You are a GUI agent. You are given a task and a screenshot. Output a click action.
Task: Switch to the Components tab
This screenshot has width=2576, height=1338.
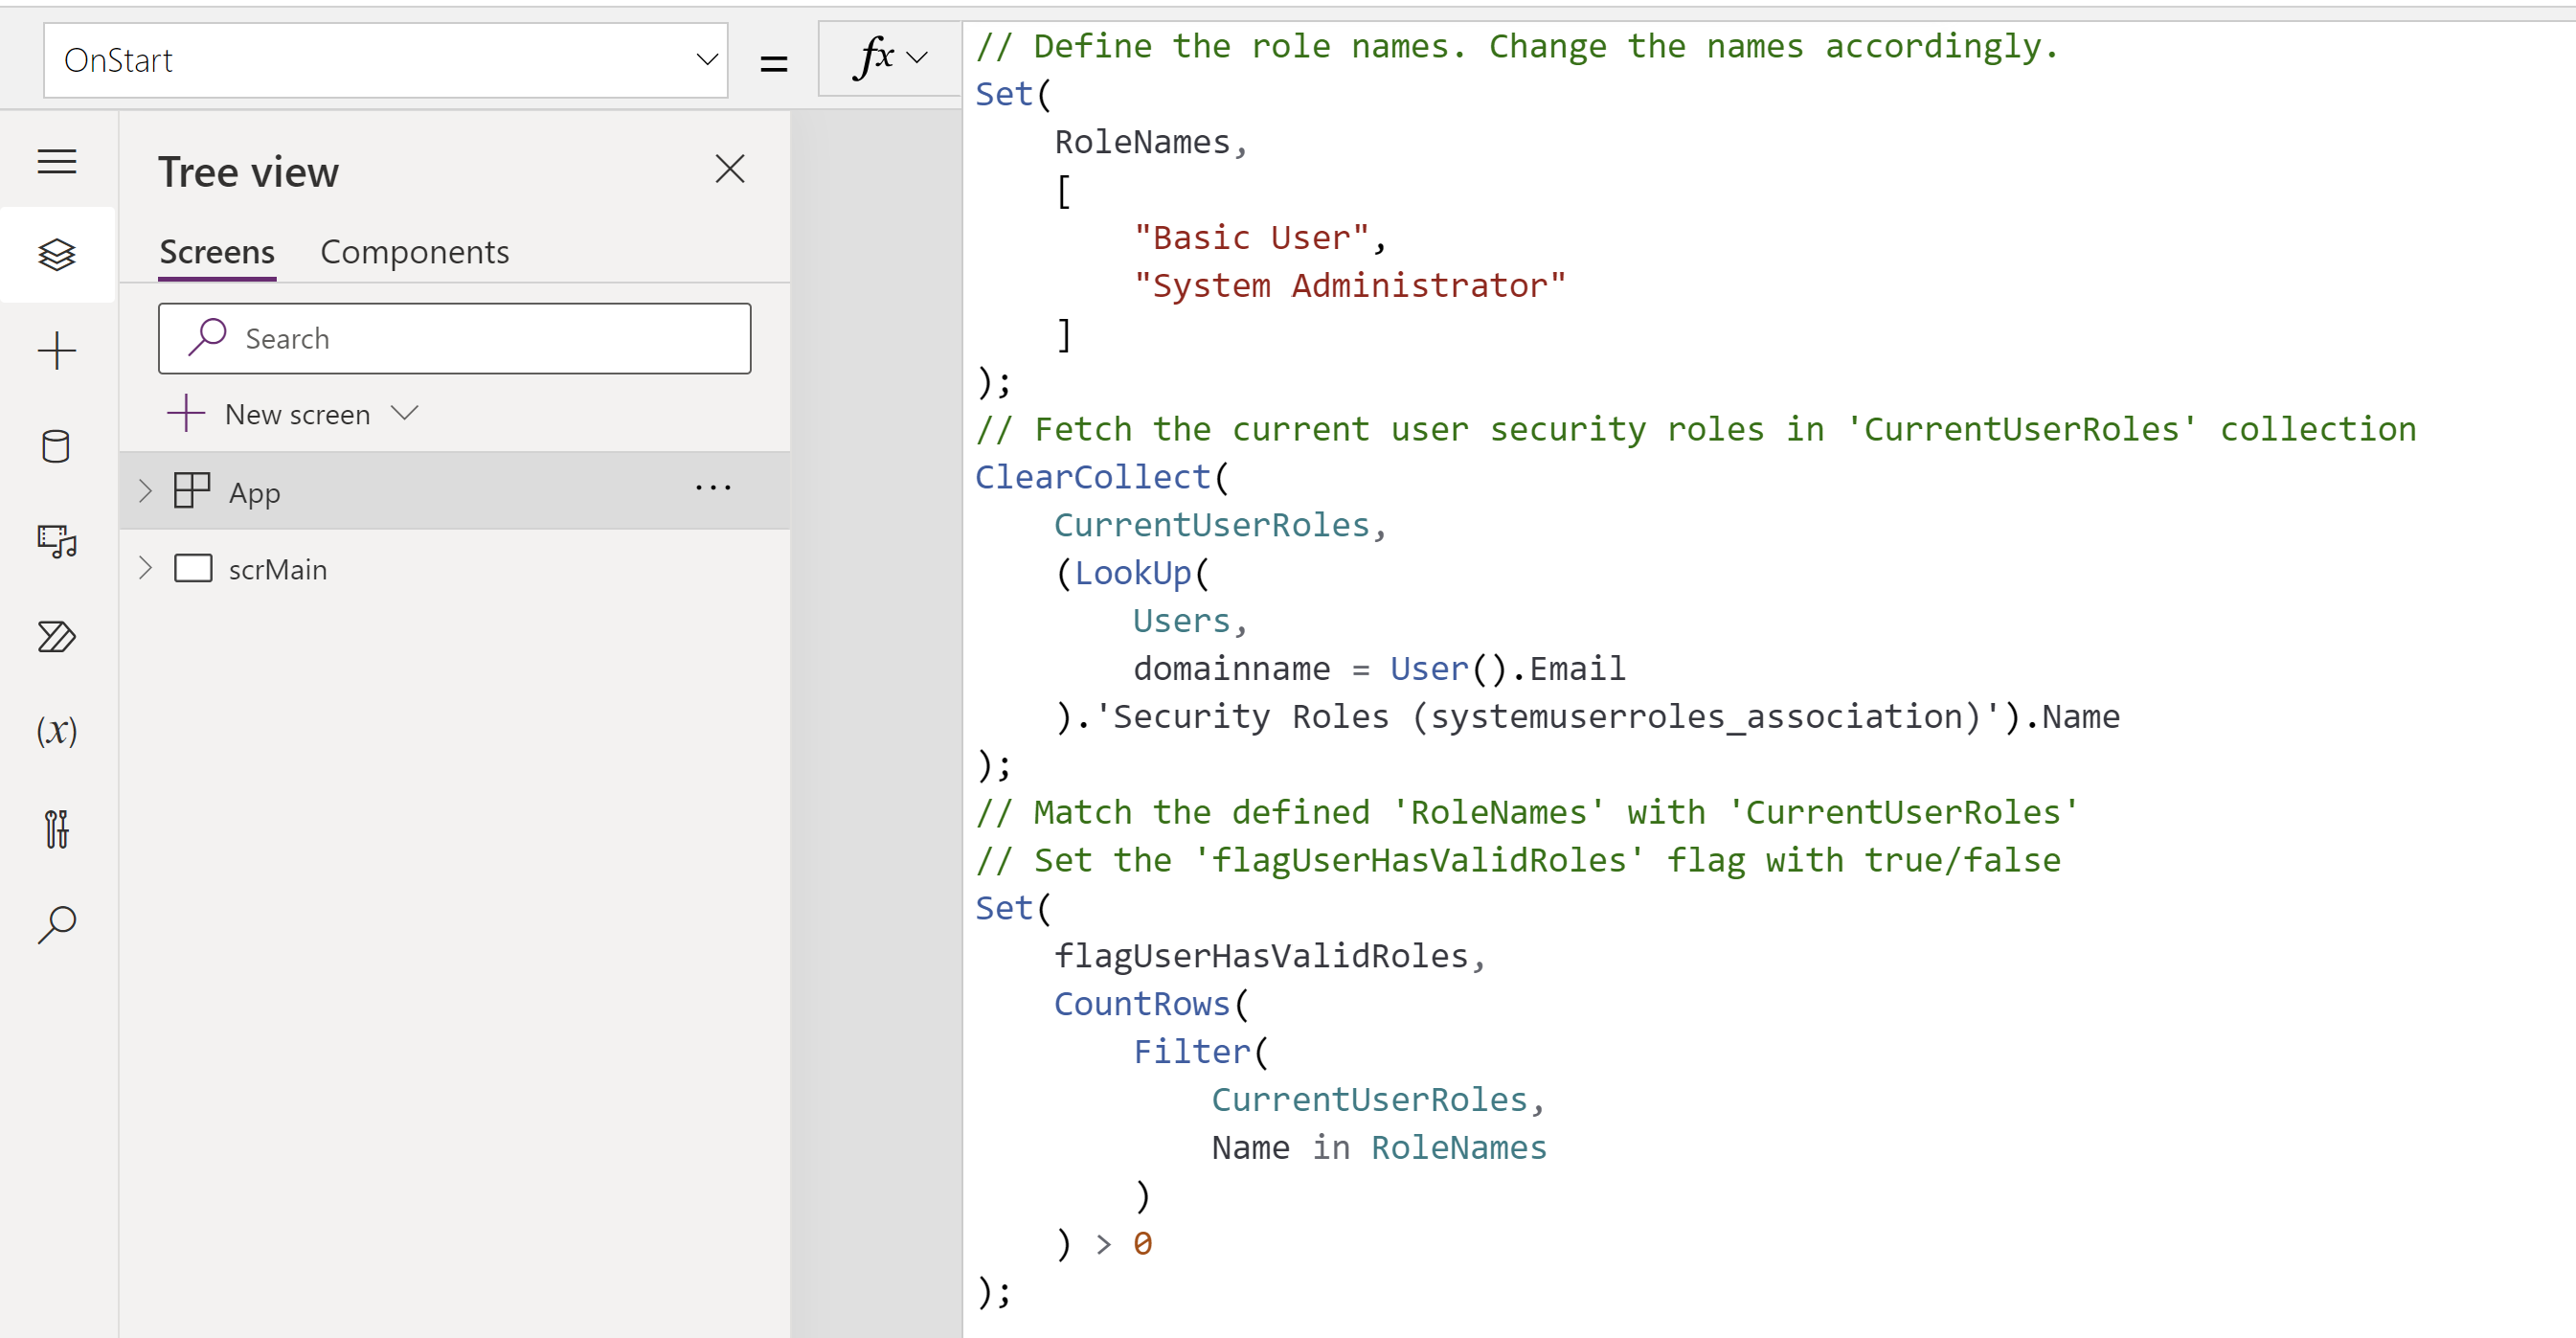[414, 252]
